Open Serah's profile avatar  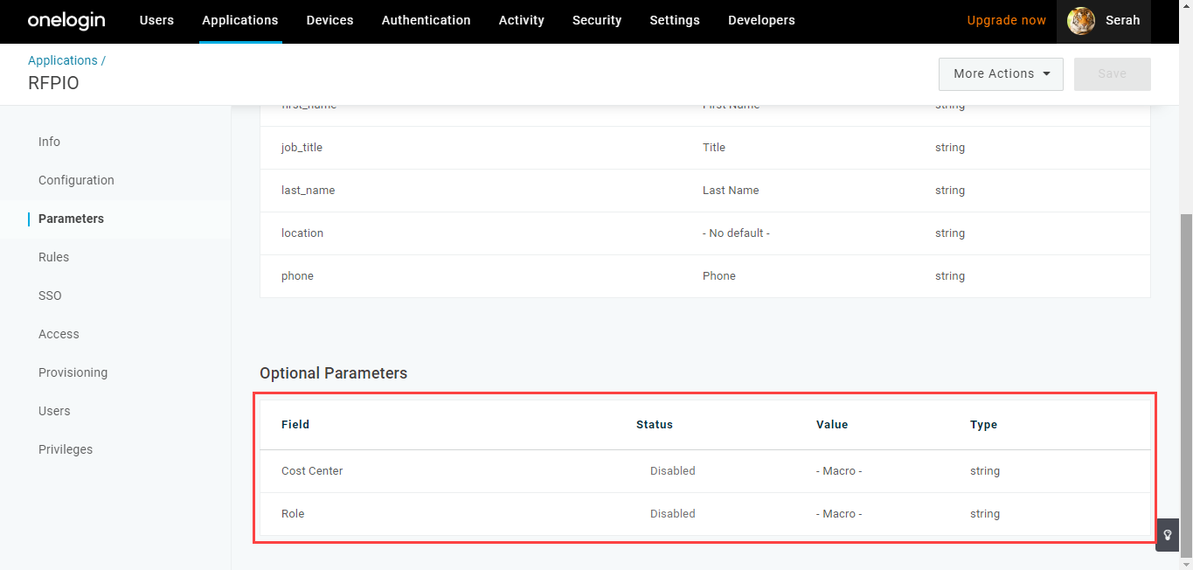[x=1081, y=20]
